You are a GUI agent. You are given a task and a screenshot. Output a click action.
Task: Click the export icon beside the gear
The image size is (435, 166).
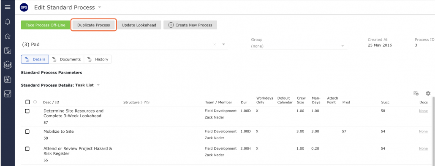416,93
